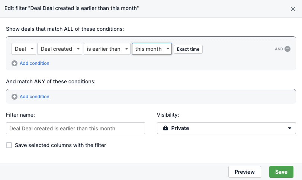This screenshot has height=180, width=302.
Task: Switch to Exact time input
Action: 188,49
